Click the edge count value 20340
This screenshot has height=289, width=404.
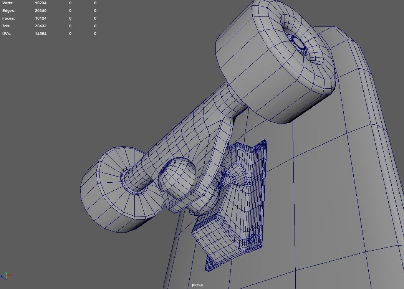pyautogui.click(x=41, y=11)
